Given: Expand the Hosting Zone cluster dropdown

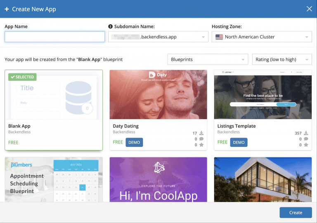Looking at the screenshot, I should pos(307,37).
